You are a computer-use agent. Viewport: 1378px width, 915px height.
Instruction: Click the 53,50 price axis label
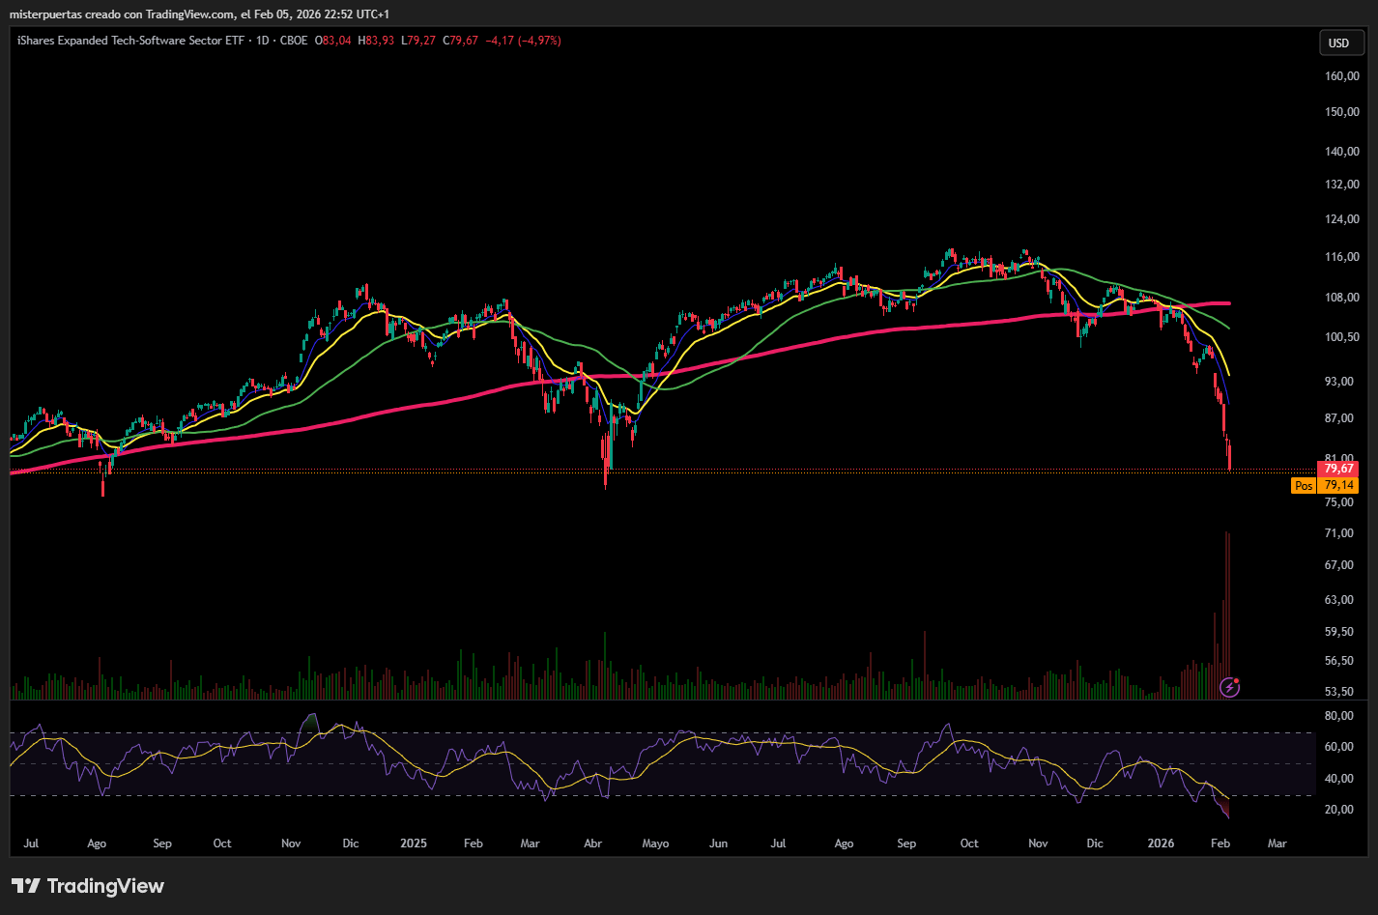point(1339,692)
